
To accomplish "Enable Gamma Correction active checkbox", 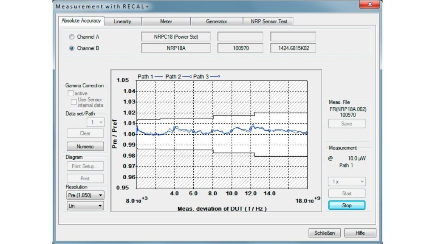I will [x=71, y=93].
